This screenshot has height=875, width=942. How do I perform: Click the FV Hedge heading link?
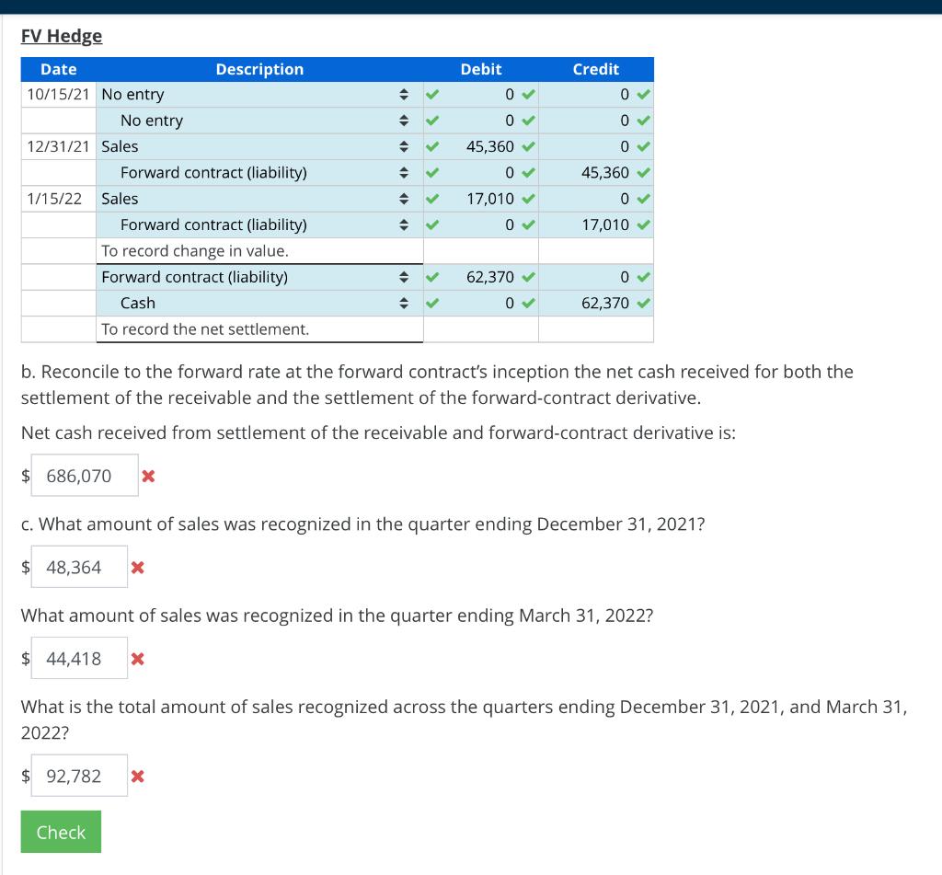point(60,36)
